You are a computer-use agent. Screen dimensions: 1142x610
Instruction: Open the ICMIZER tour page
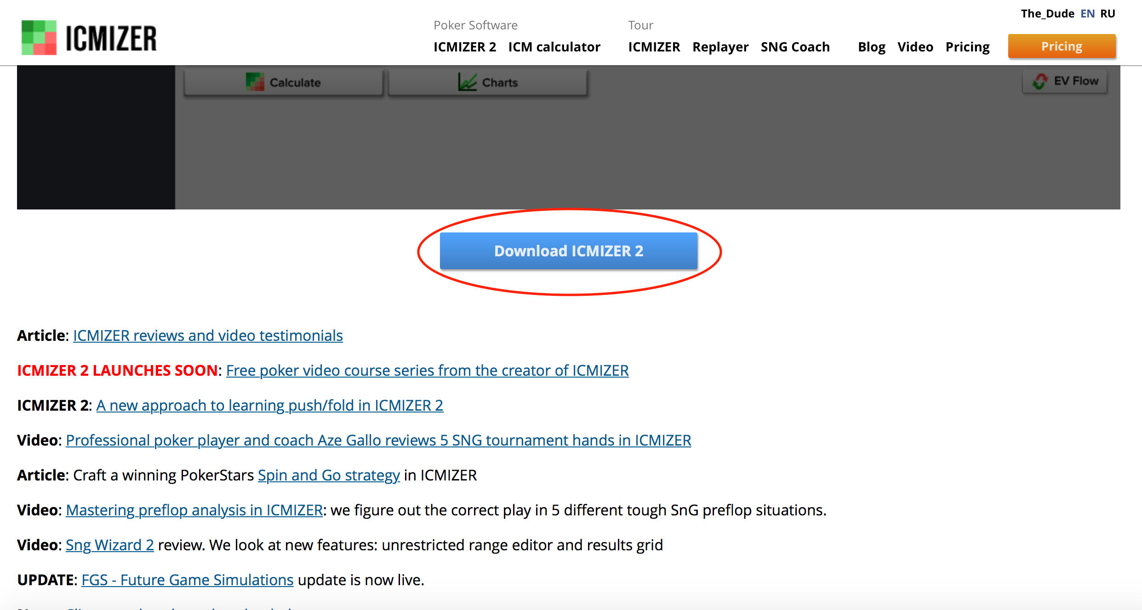tap(654, 47)
